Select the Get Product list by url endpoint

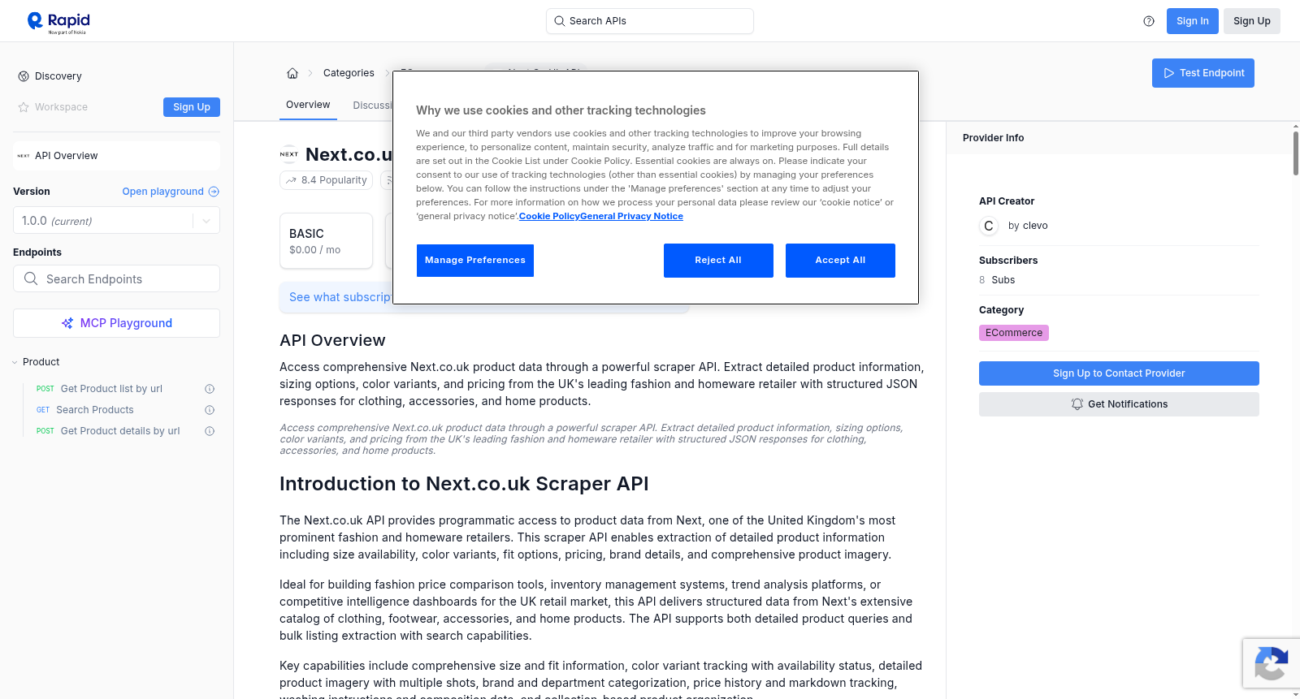click(111, 389)
